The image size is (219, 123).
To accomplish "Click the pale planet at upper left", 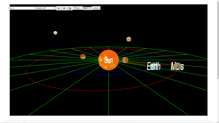I will click(55, 33).
